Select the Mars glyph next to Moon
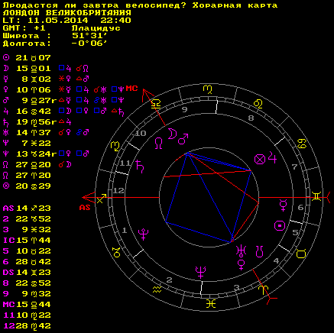Screen dimensions: 334x333 tap(183, 139)
